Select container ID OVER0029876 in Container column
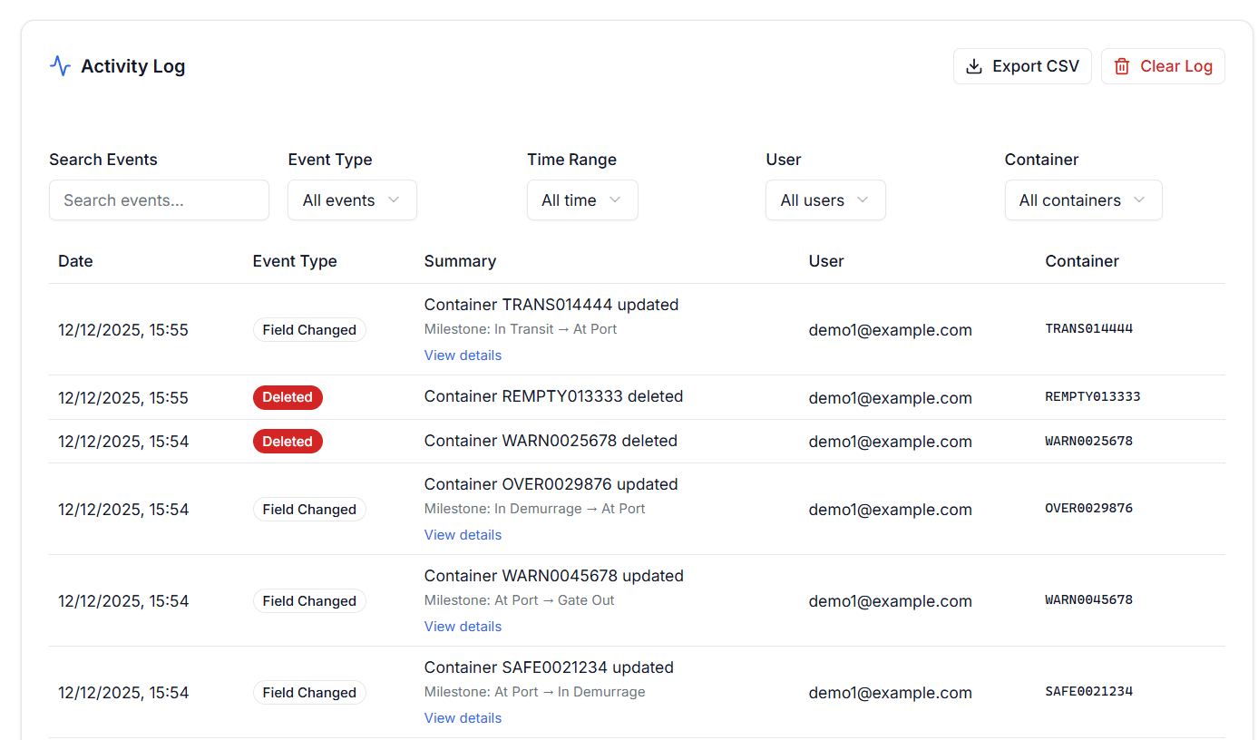The width and height of the screenshot is (1258, 740). click(x=1088, y=509)
